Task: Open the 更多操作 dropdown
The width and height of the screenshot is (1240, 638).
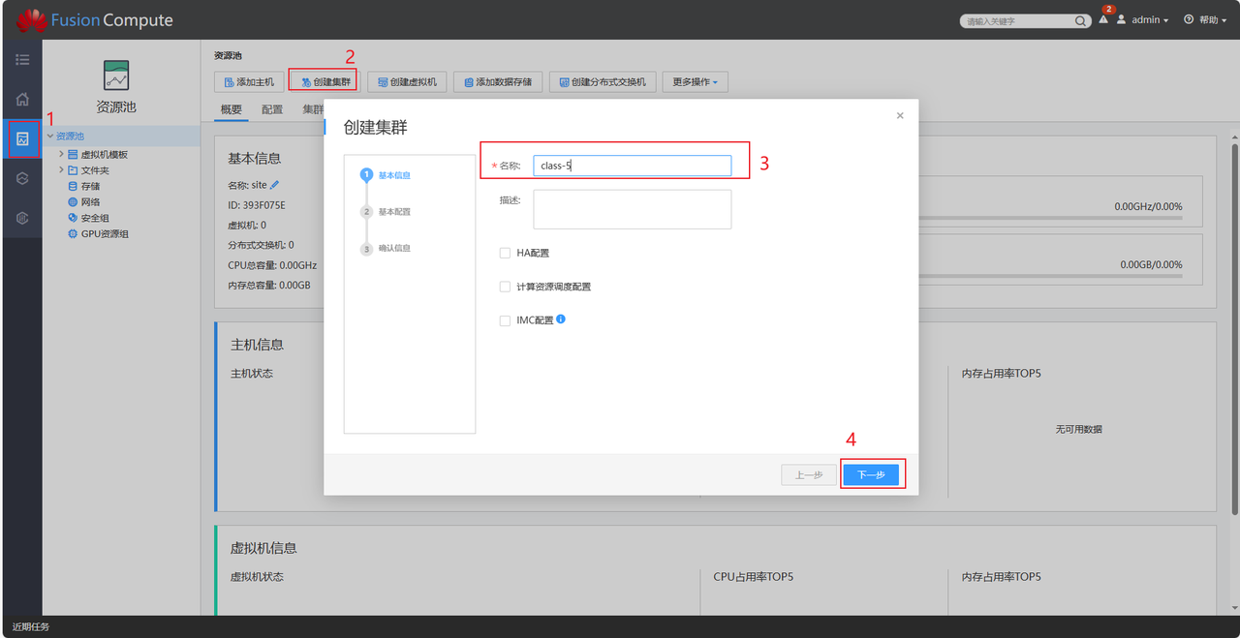Action: pyautogui.click(x=695, y=82)
